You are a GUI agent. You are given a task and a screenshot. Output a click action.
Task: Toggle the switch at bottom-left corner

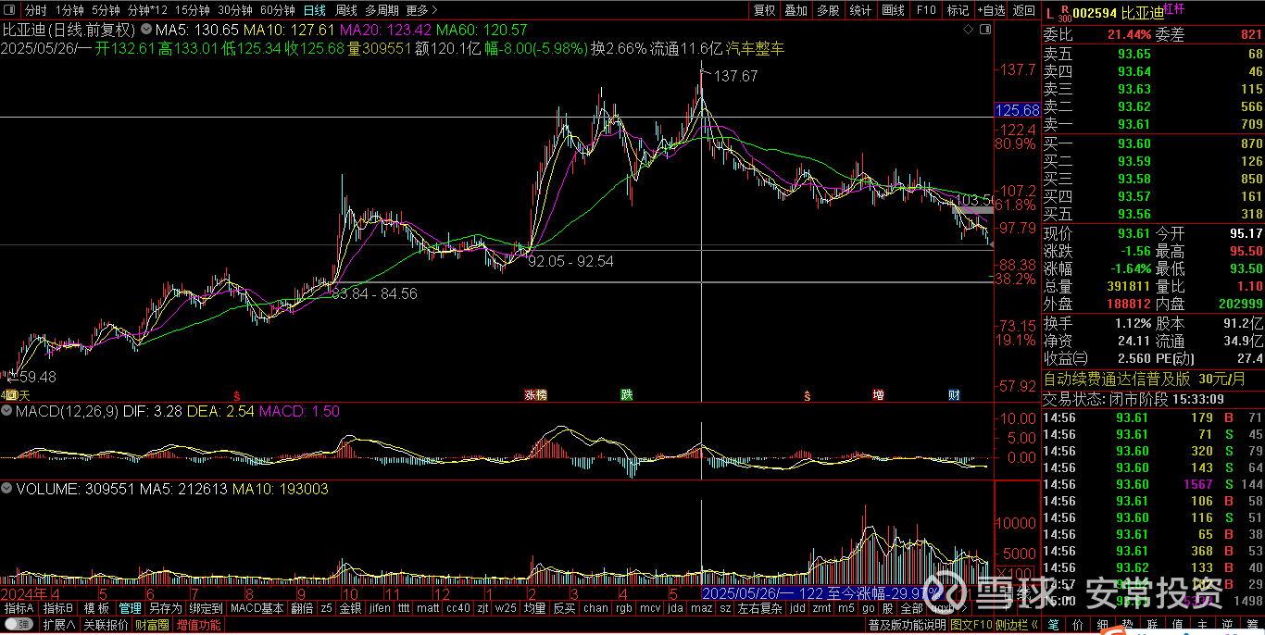pos(19,625)
